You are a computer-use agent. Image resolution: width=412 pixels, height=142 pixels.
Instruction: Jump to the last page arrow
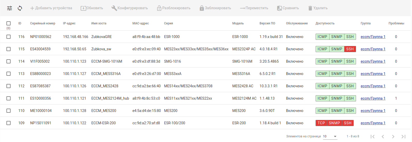coord(403,137)
